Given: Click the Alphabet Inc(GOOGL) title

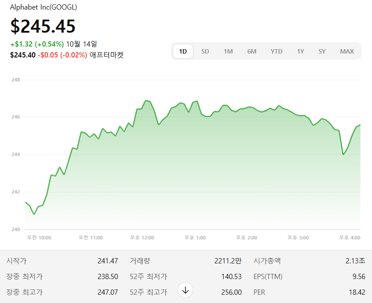Looking at the screenshot, I should pyautogui.click(x=44, y=7).
